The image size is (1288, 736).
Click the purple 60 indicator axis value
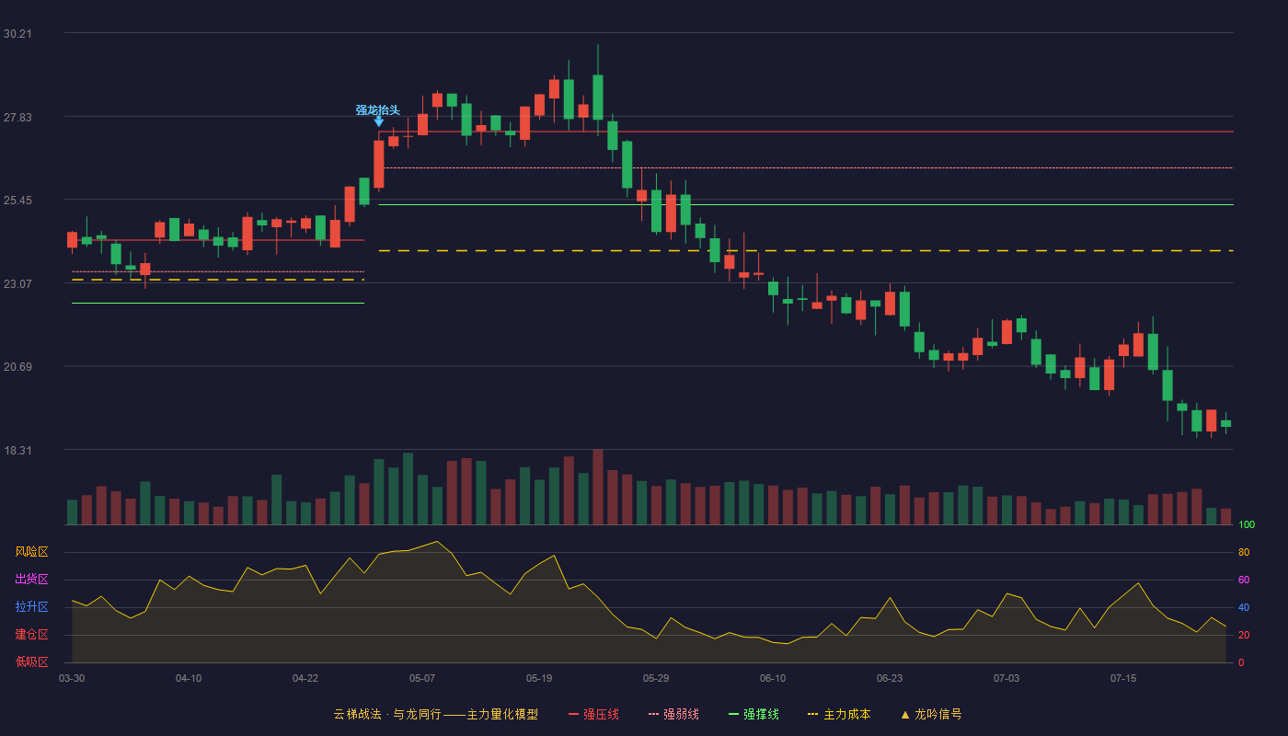[1244, 580]
